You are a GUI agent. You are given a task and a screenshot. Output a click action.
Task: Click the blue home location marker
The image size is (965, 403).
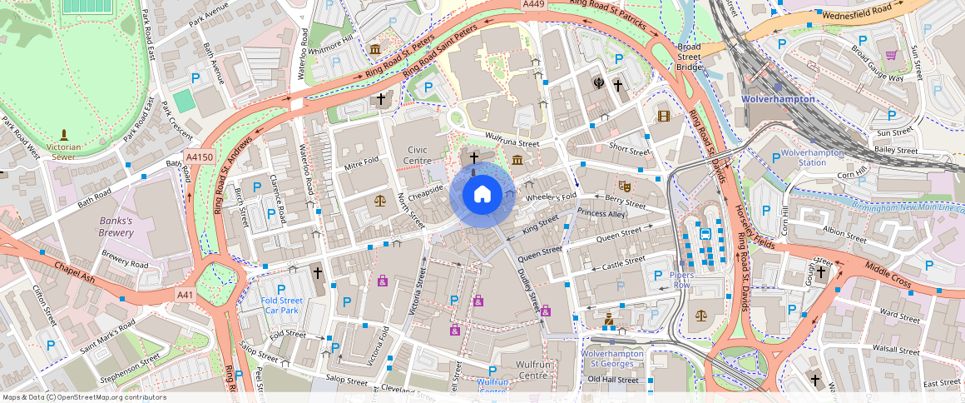(x=481, y=195)
